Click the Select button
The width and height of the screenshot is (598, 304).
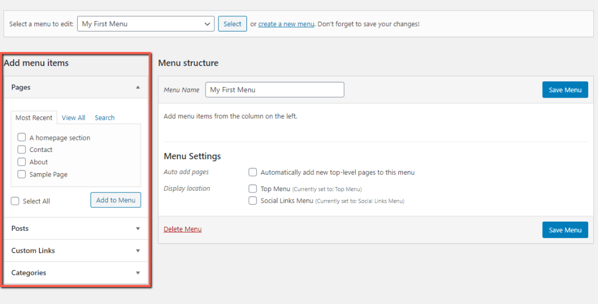coord(232,24)
